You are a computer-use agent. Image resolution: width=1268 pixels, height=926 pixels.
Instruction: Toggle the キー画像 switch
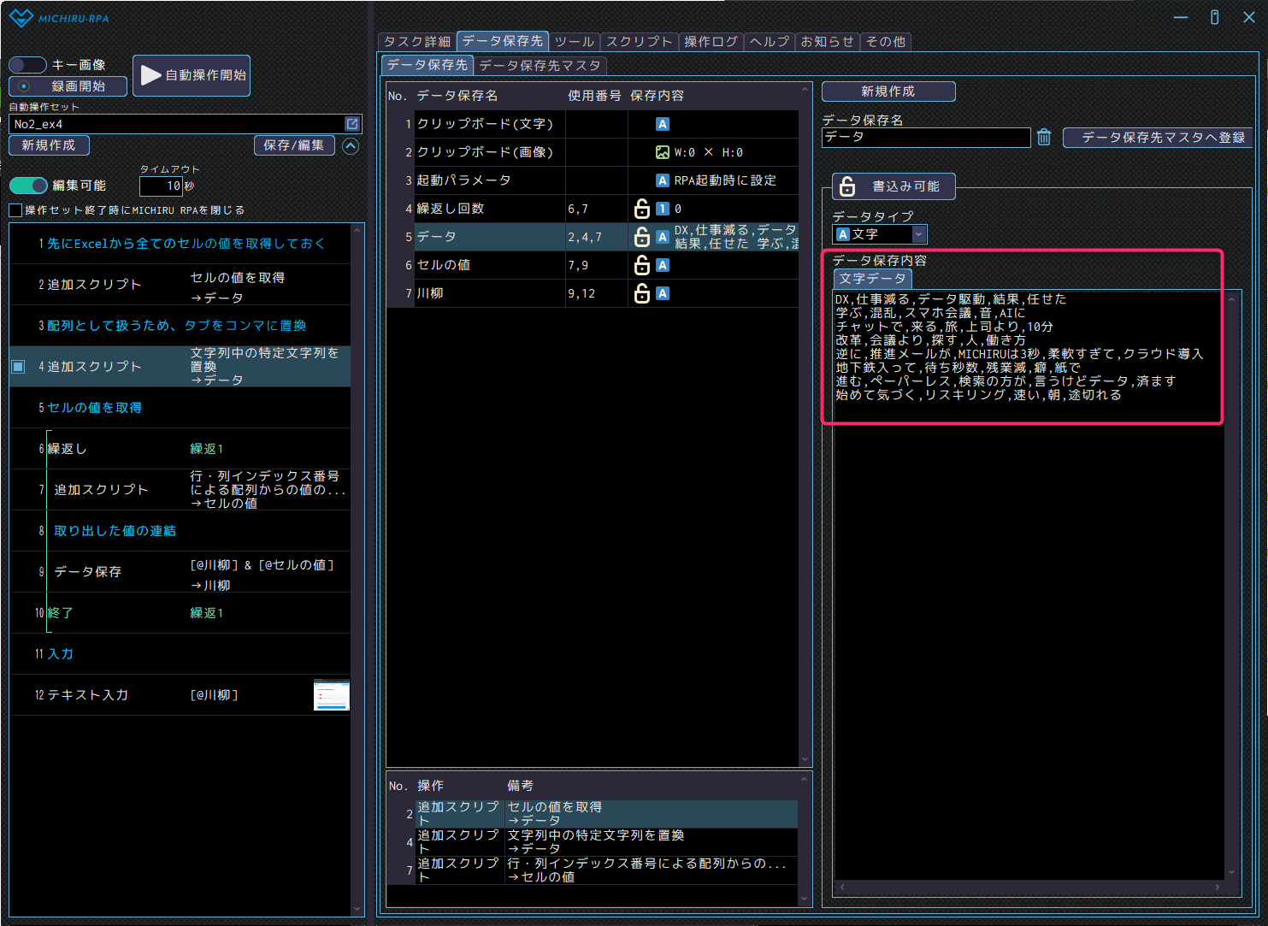[x=27, y=65]
